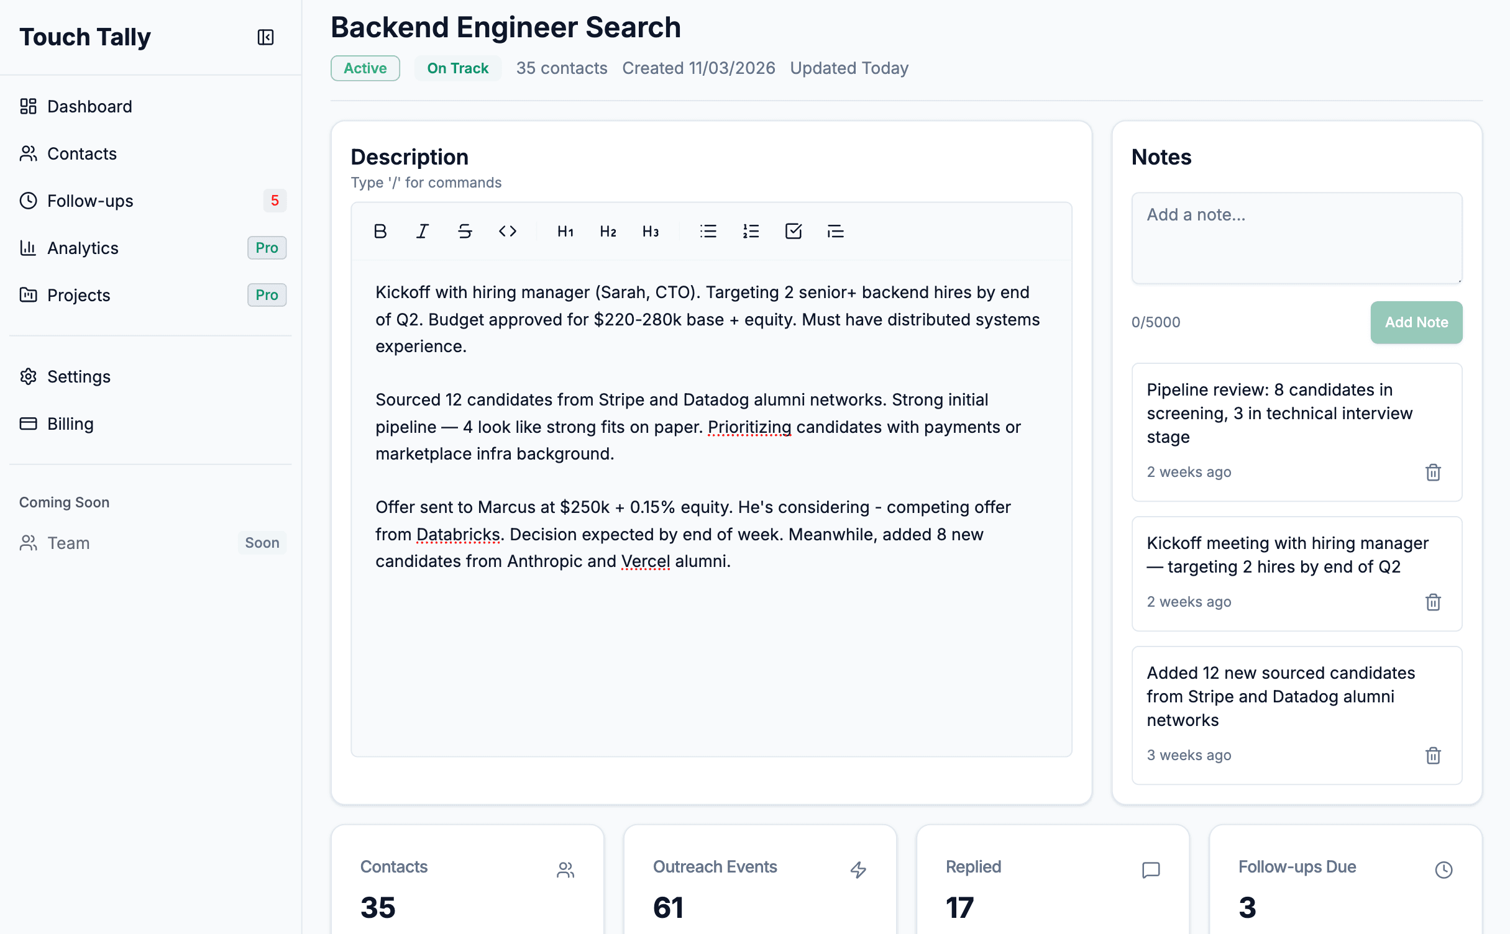The height and width of the screenshot is (934, 1510).
Task: Apply Heading 1 style
Action: click(565, 232)
